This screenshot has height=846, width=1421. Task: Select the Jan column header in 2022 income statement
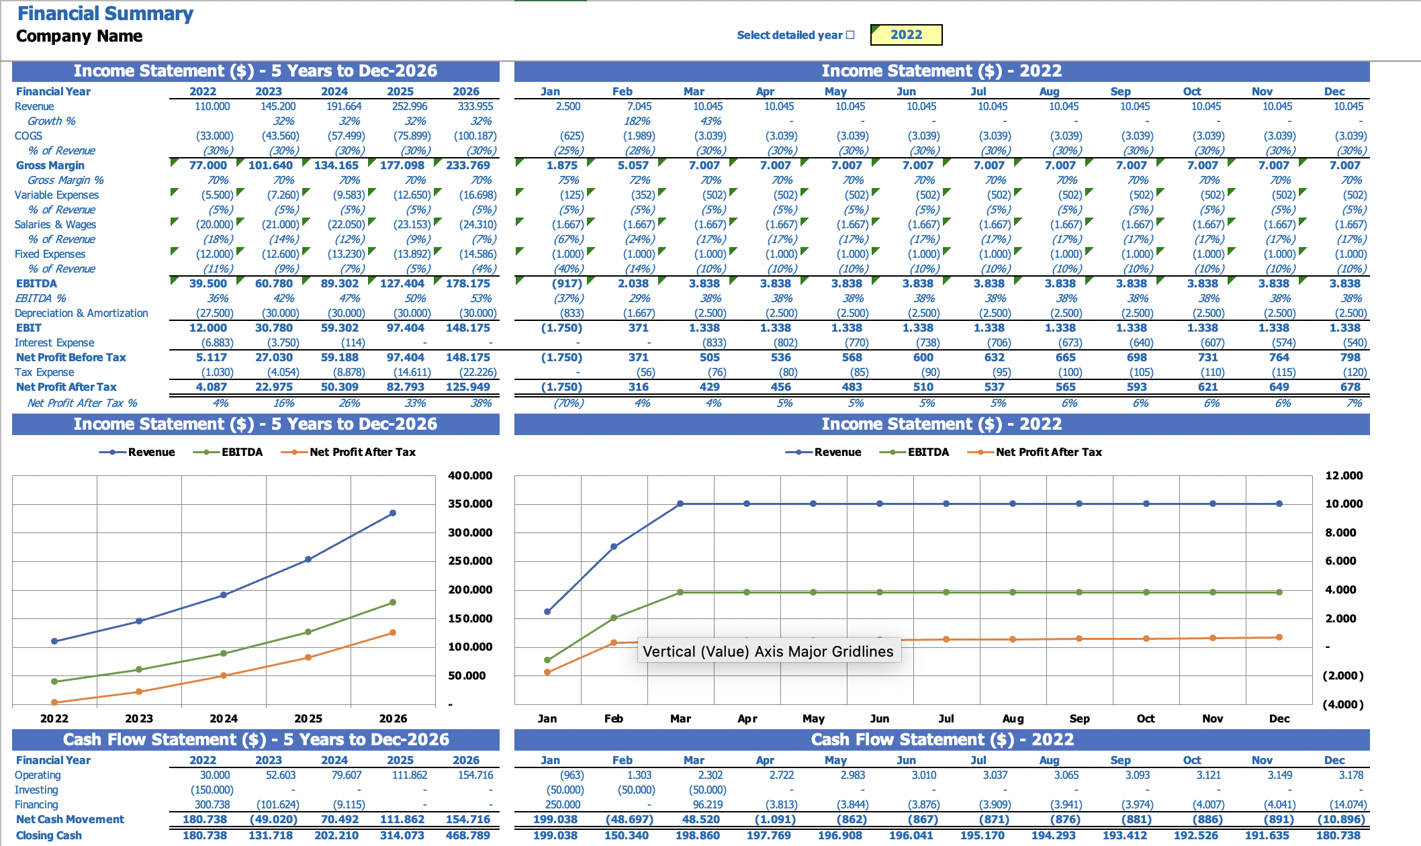click(550, 91)
